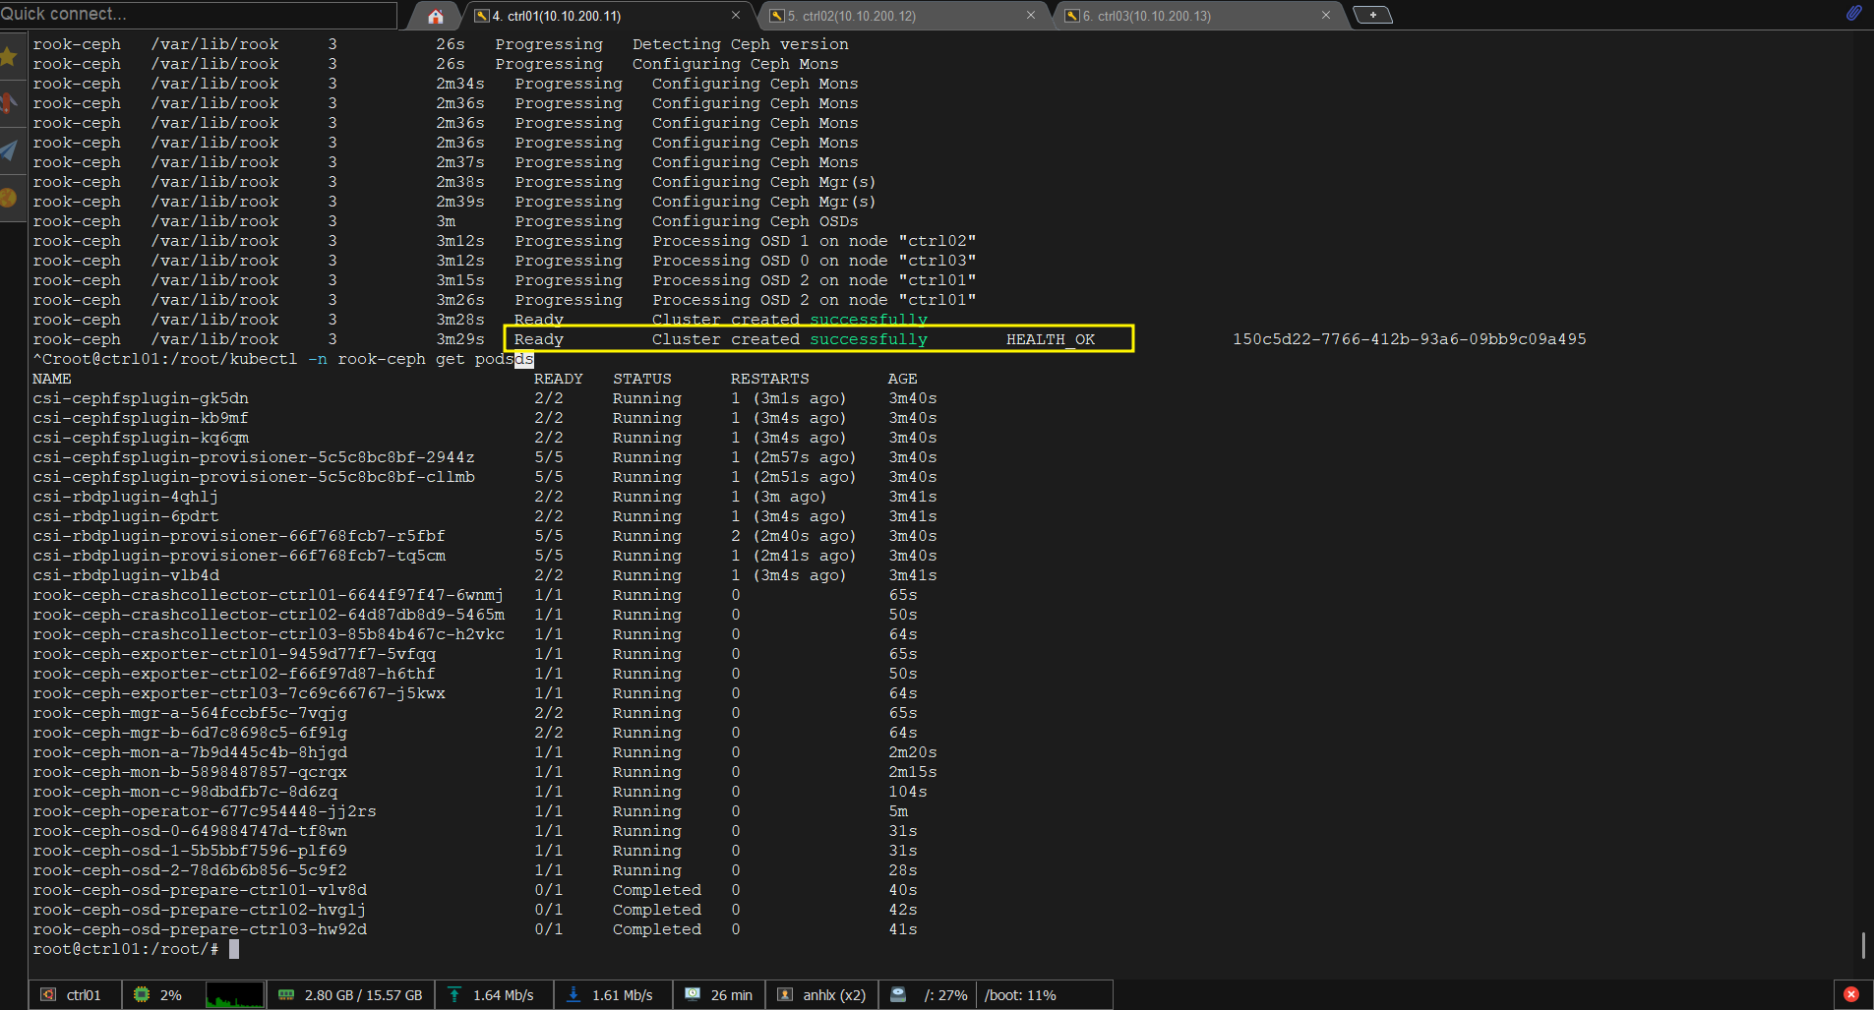
Task: Focus the Quick connect input field
Action: point(197,15)
